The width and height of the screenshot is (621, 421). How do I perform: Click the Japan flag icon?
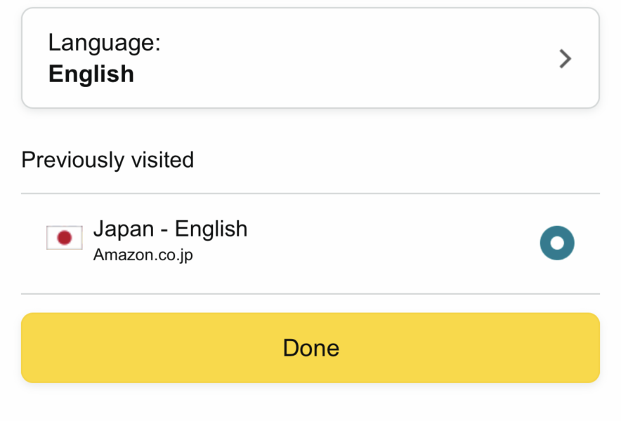(x=65, y=238)
